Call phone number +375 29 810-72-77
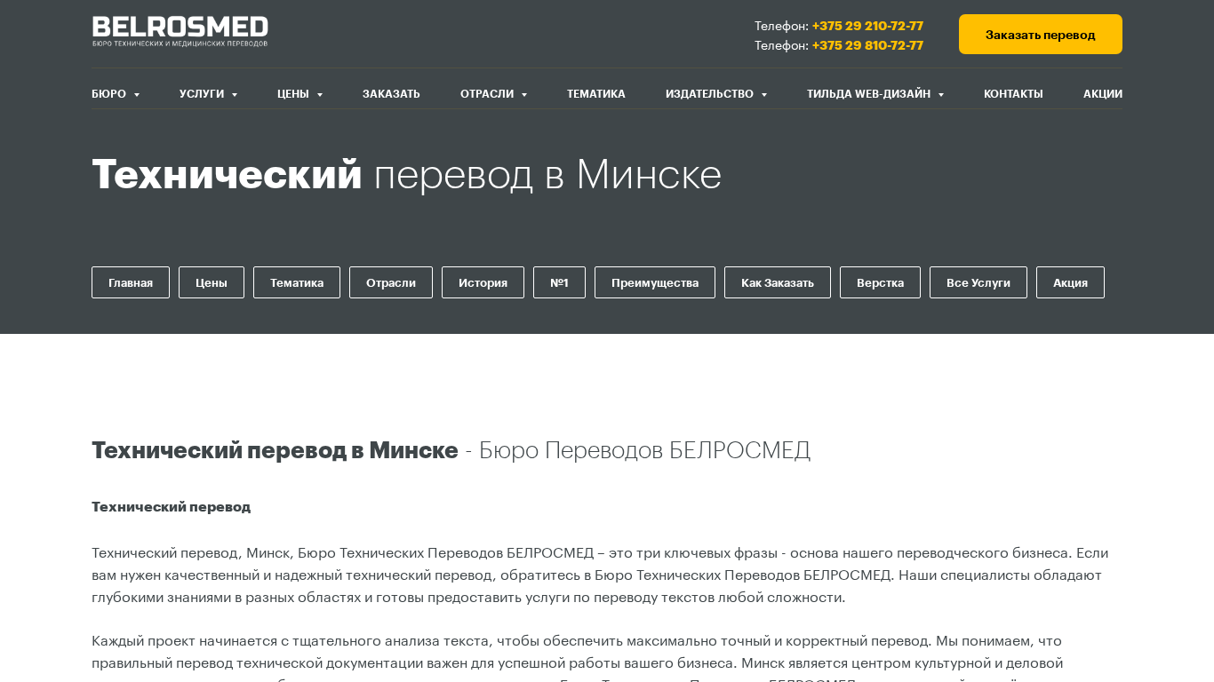This screenshot has height=682, width=1214. 867,45
